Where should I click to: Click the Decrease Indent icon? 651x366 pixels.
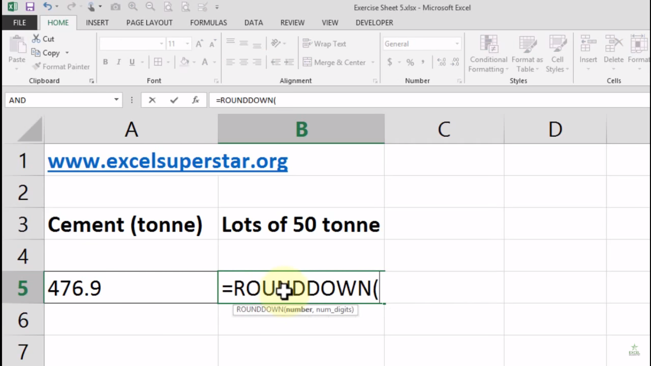pyautogui.click(x=275, y=62)
